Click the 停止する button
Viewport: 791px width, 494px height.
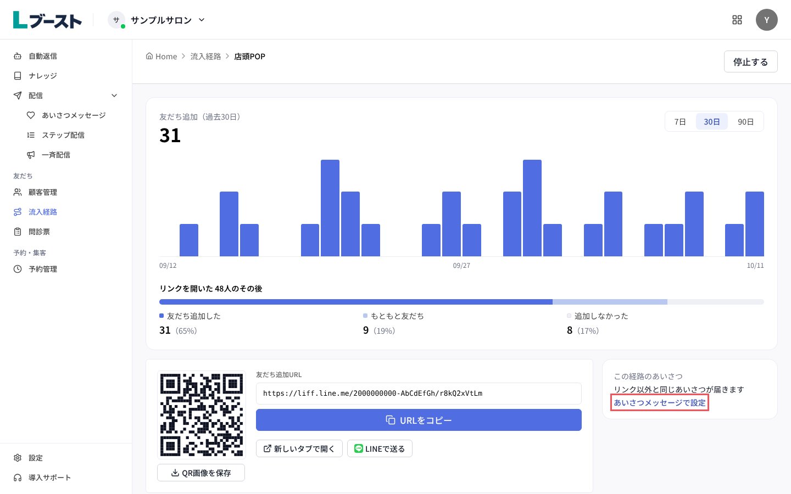750,61
